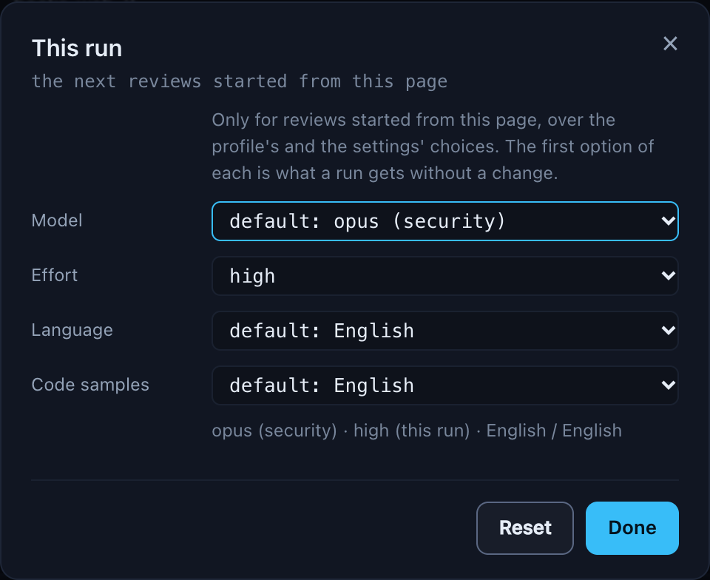Click the Done button
The height and width of the screenshot is (580, 710).
coord(632,528)
